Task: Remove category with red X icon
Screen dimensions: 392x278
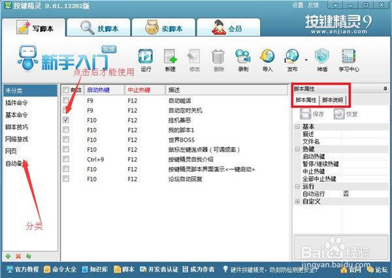Action: [x=18, y=256]
